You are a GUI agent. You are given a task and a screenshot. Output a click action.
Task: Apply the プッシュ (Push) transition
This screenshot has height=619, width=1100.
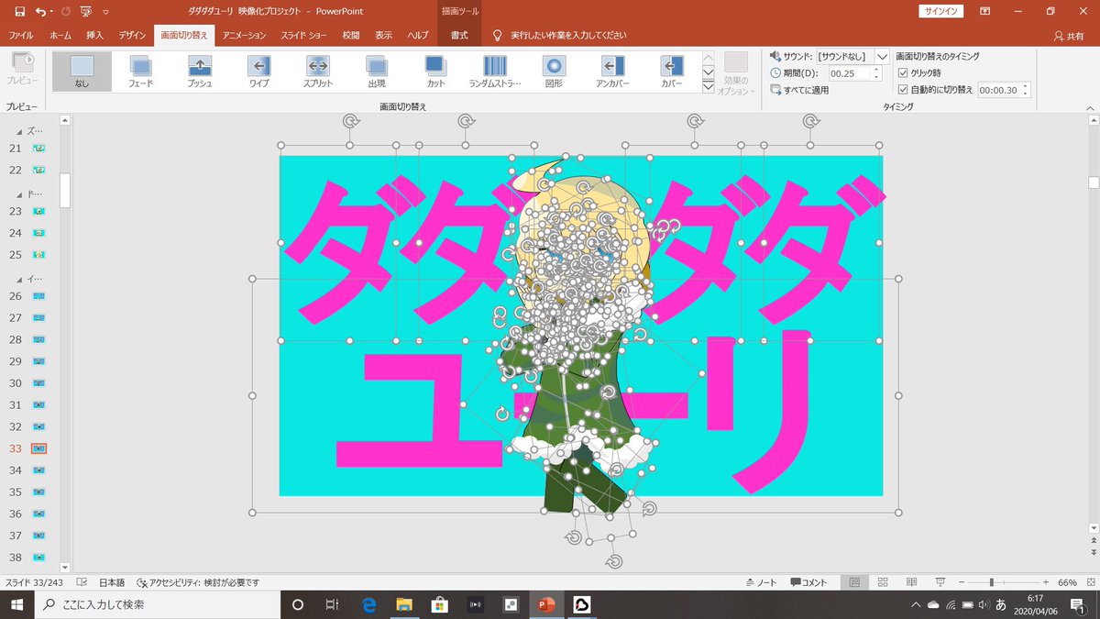point(199,71)
